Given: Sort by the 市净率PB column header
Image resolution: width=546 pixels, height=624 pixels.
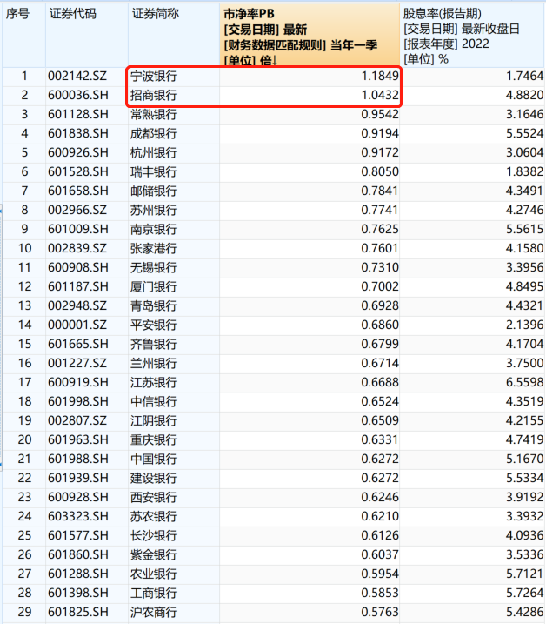Looking at the screenshot, I should [309, 36].
